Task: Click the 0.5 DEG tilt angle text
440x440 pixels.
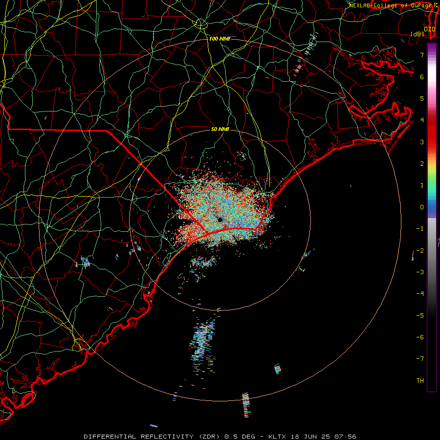Action: click(240, 437)
